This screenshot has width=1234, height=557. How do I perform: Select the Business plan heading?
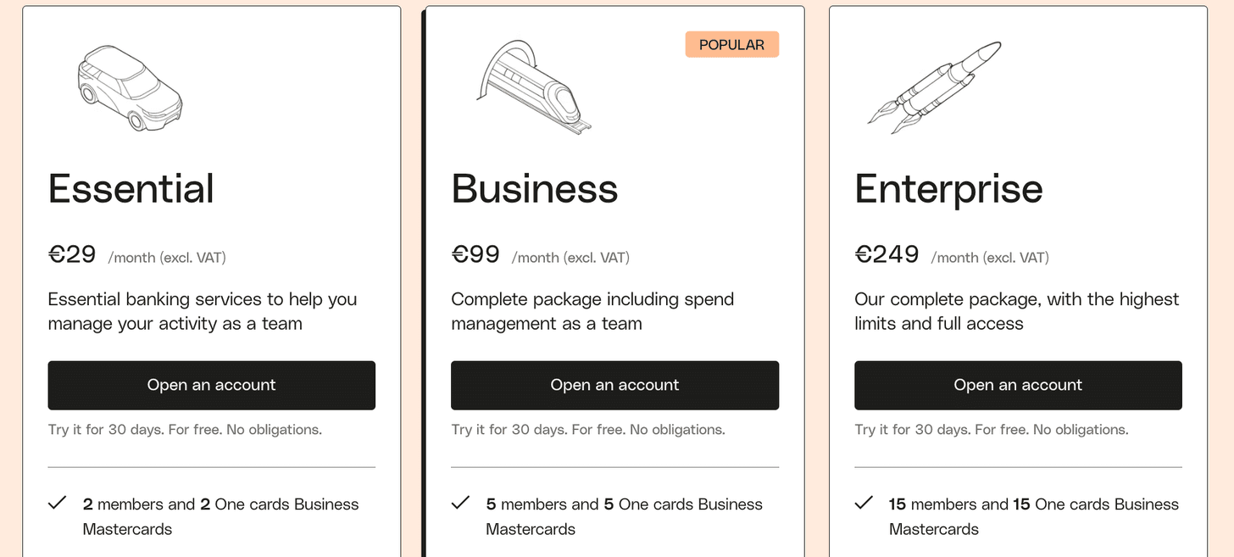[535, 188]
